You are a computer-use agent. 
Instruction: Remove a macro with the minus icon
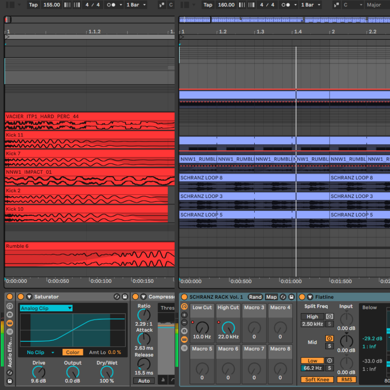click(184, 323)
